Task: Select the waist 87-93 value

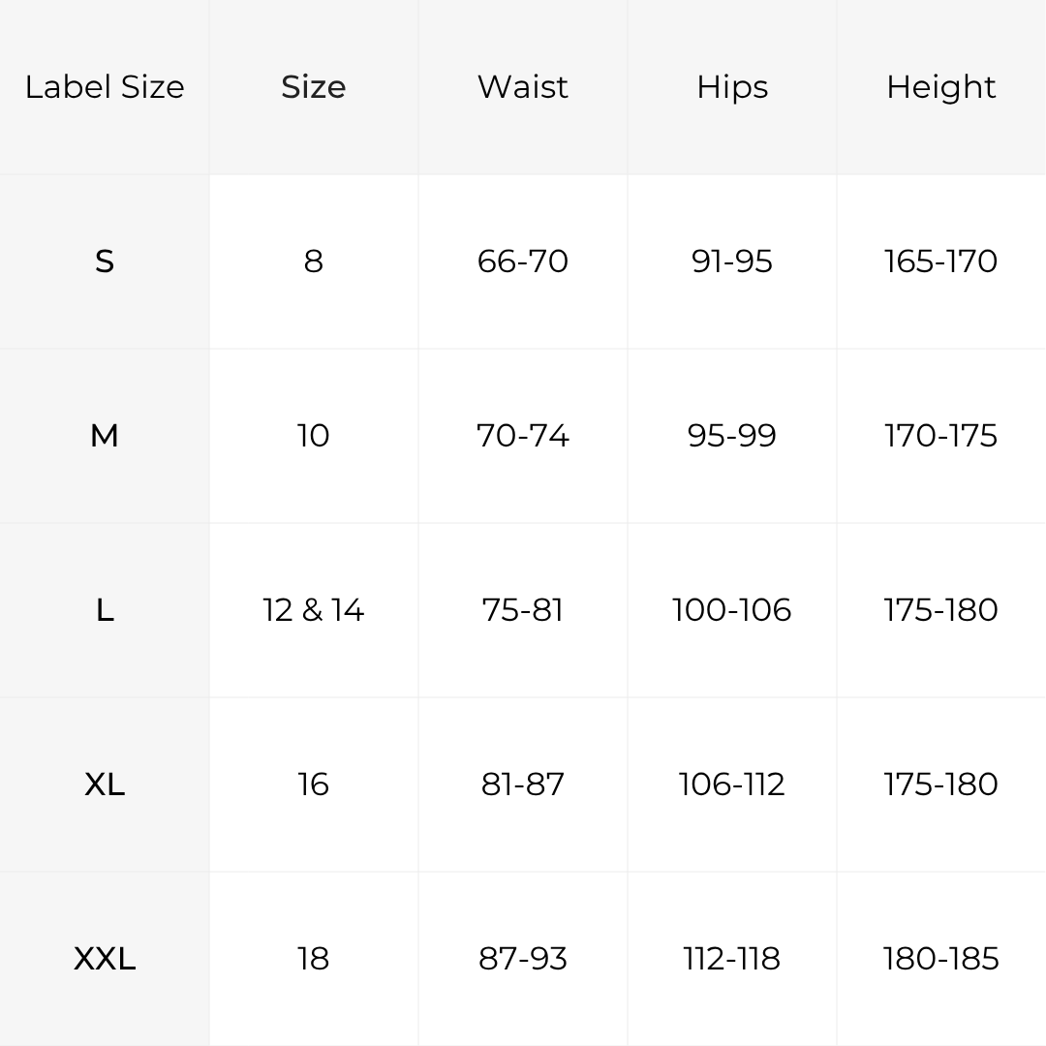Action: pyautogui.click(x=523, y=959)
